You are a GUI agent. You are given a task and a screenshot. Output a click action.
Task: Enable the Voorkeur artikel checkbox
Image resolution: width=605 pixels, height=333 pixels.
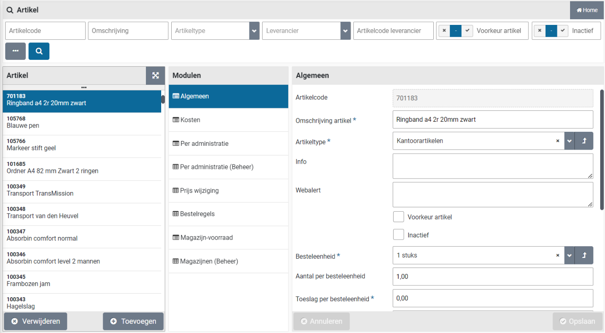pos(398,217)
